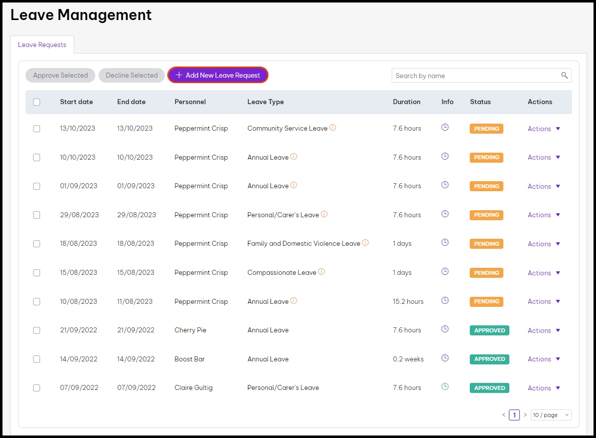Click Add New Leave Request button

click(x=218, y=75)
